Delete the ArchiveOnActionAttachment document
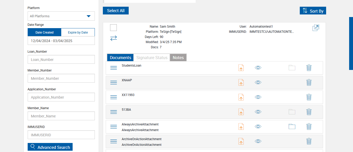Screen dimensions: 353x152 tap(309, 141)
